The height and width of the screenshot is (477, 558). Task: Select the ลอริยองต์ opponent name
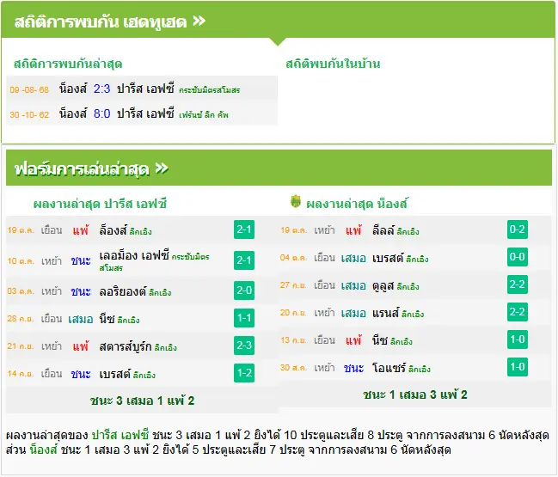point(123,291)
